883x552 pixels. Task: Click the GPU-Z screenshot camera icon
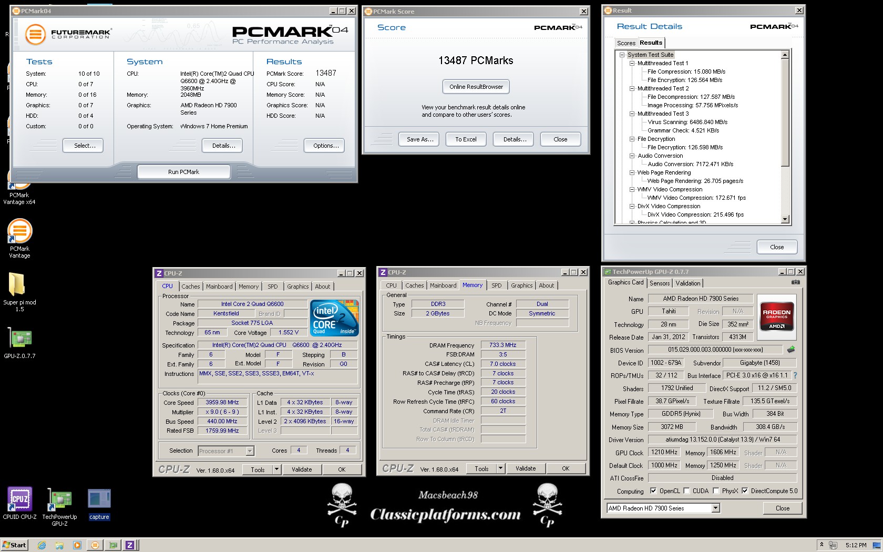[796, 282]
